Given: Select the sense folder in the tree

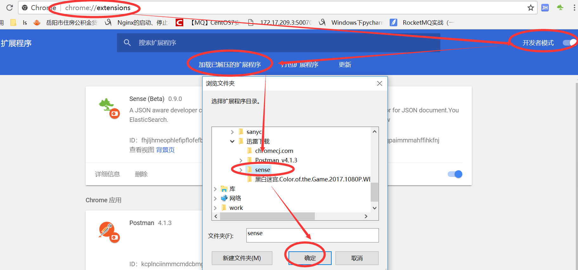Looking at the screenshot, I should point(263,170).
